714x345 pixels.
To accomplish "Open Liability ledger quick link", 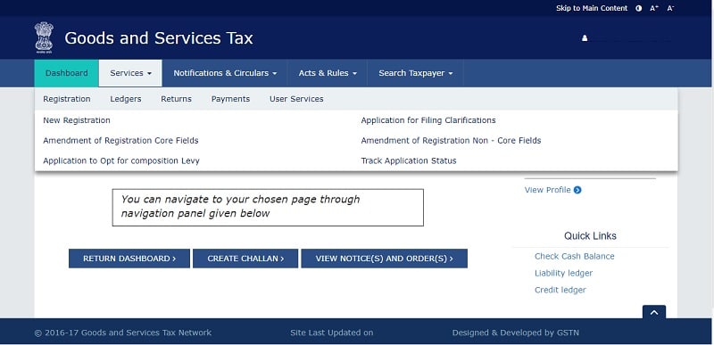I will click(x=563, y=273).
